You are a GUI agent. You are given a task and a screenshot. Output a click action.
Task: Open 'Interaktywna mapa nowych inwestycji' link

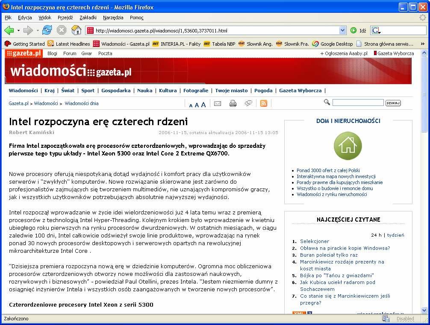[x=336, y=176]
